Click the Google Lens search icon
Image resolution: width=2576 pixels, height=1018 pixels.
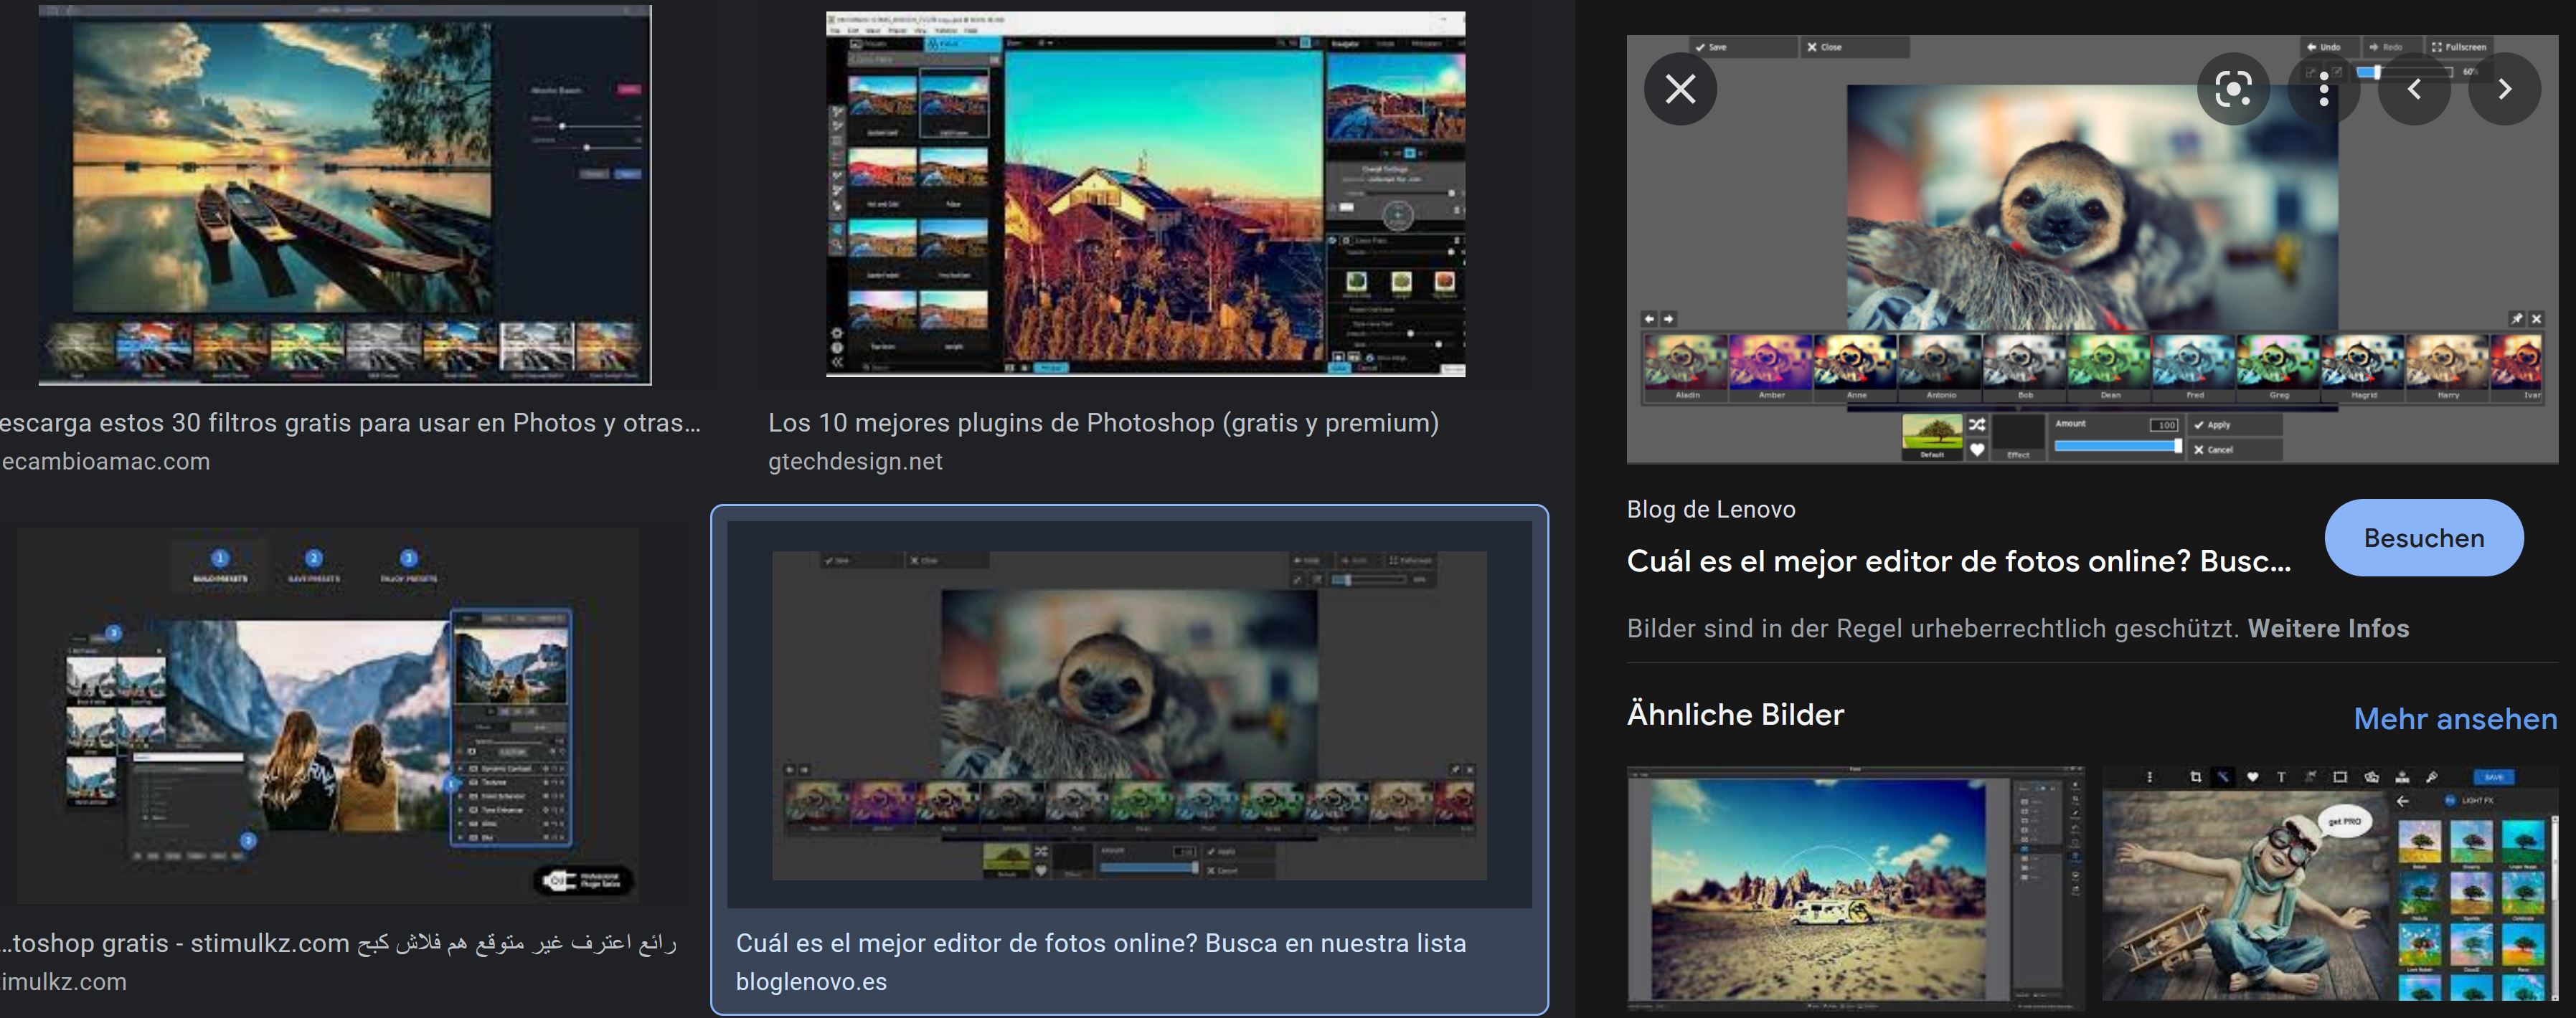click(x=2232, y=89)
